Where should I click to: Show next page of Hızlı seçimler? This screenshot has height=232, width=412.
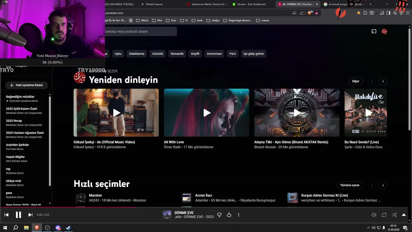pyautogui.click(x=383, y=185)
